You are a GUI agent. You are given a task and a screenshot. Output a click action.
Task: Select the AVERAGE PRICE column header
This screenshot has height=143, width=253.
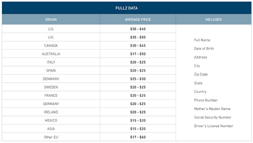point(138,20)
